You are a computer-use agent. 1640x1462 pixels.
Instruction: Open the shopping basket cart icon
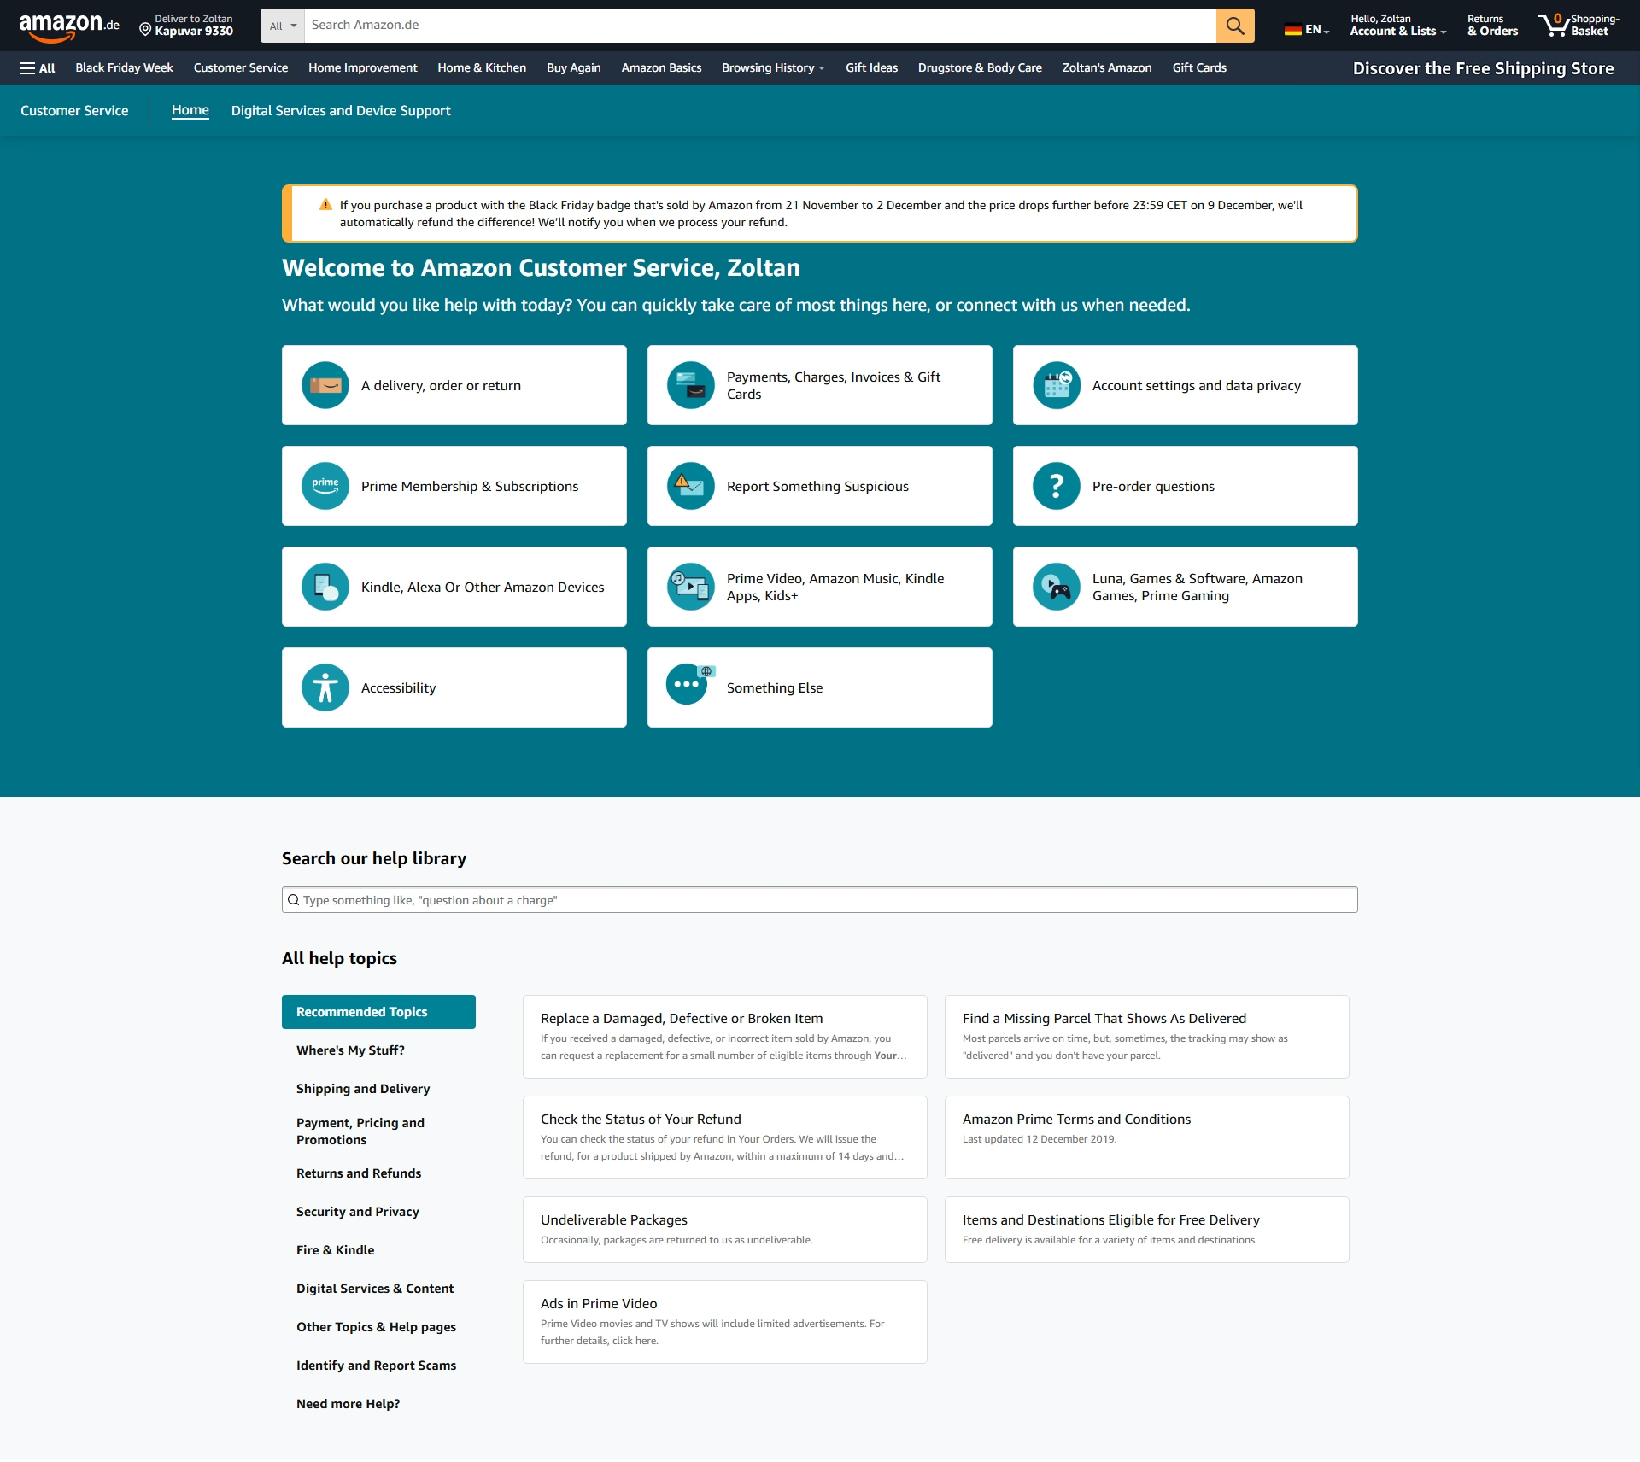pos(1554,26)
